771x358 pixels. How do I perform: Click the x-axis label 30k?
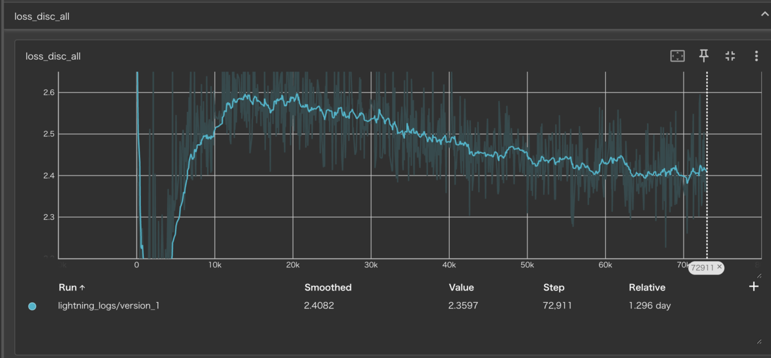click(x=371, y=265)
